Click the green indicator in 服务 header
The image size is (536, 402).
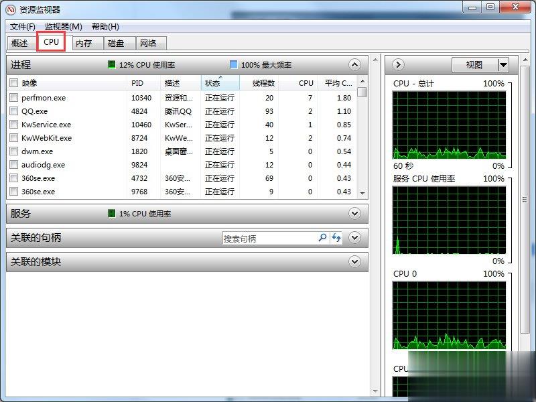(x=111, y=214)
